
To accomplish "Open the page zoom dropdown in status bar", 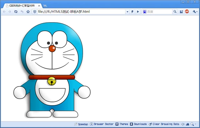I will tap(193, 124).
